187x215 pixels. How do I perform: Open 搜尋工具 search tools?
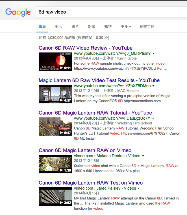147,27
